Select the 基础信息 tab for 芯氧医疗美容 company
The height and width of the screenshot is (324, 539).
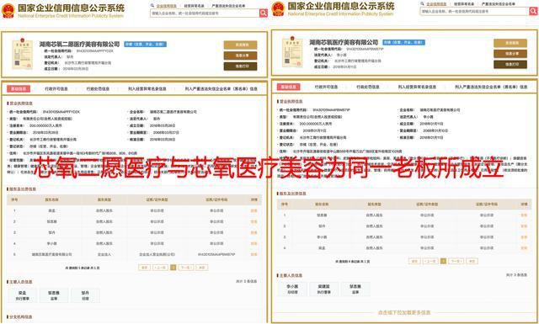coord(288,88)
